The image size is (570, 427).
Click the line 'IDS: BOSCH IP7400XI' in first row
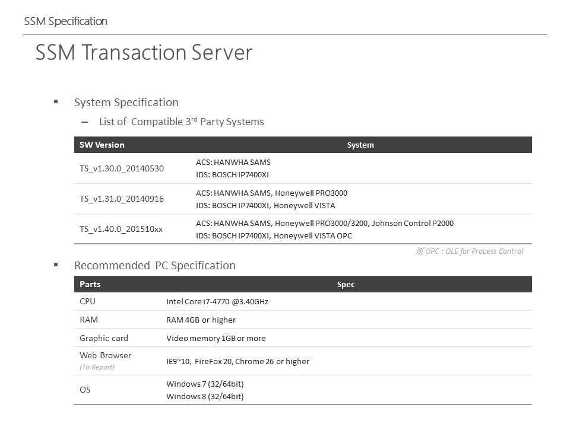(x=232, y=174)
